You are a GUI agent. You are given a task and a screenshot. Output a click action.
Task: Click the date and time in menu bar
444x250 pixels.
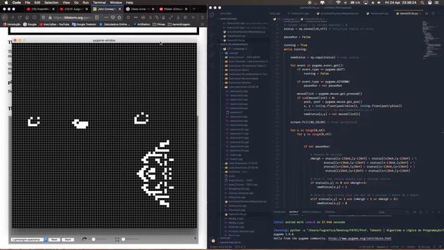(400, 3)
